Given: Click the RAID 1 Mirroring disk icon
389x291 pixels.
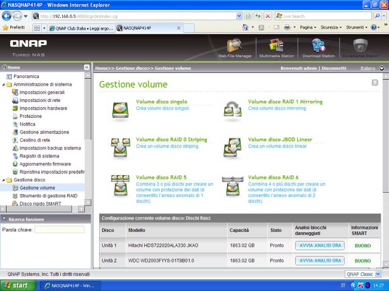Looking at the screenshot, I should click(x=232, y=109).
